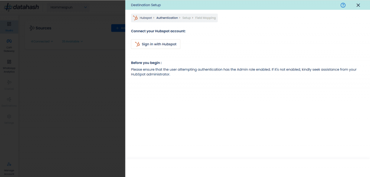Select Hubspot breadcrumb step
Viewport: 370px width, 177px height.
coord(146,18)
